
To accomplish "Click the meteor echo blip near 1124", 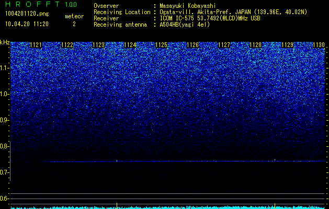I will (117, 161).
